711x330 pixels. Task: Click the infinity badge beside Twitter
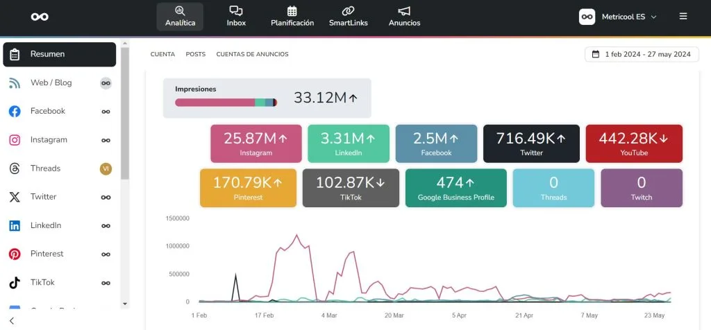click(106, 198)
